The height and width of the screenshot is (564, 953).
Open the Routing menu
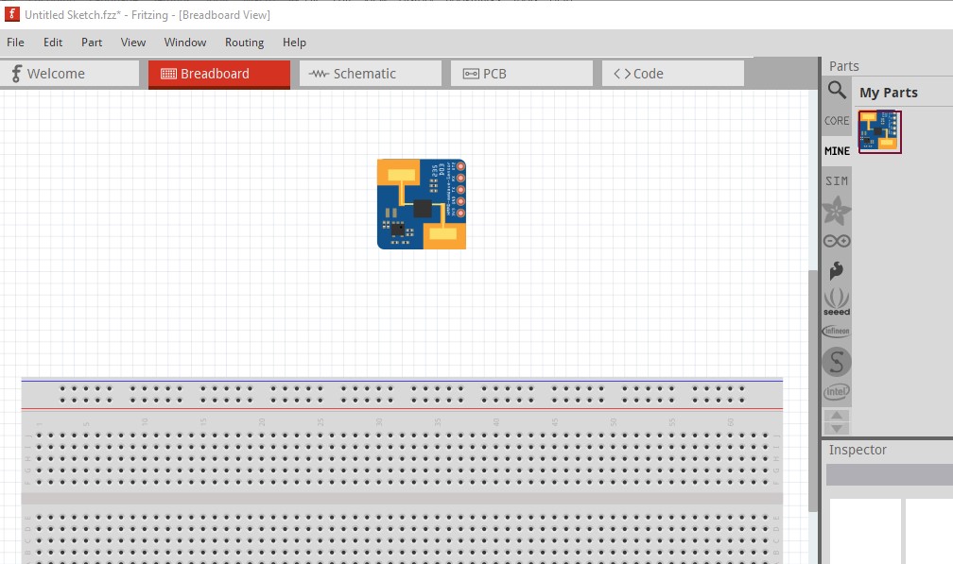[x=244, y=43]
